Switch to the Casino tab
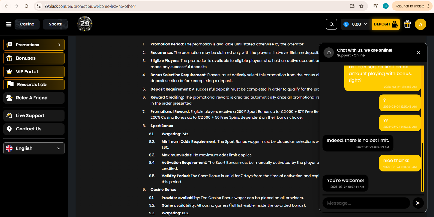Screen dimensions: 434x217 [27, 24]
